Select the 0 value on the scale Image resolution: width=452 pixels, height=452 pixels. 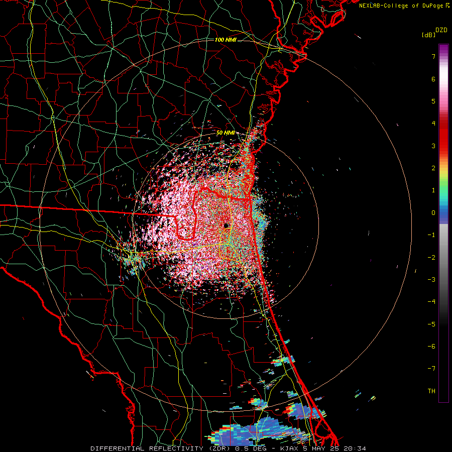point(433,213)
